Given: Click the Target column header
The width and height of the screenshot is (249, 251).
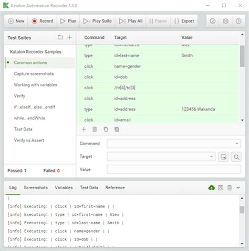Looking at the screenshot, I should click(120, 37).
